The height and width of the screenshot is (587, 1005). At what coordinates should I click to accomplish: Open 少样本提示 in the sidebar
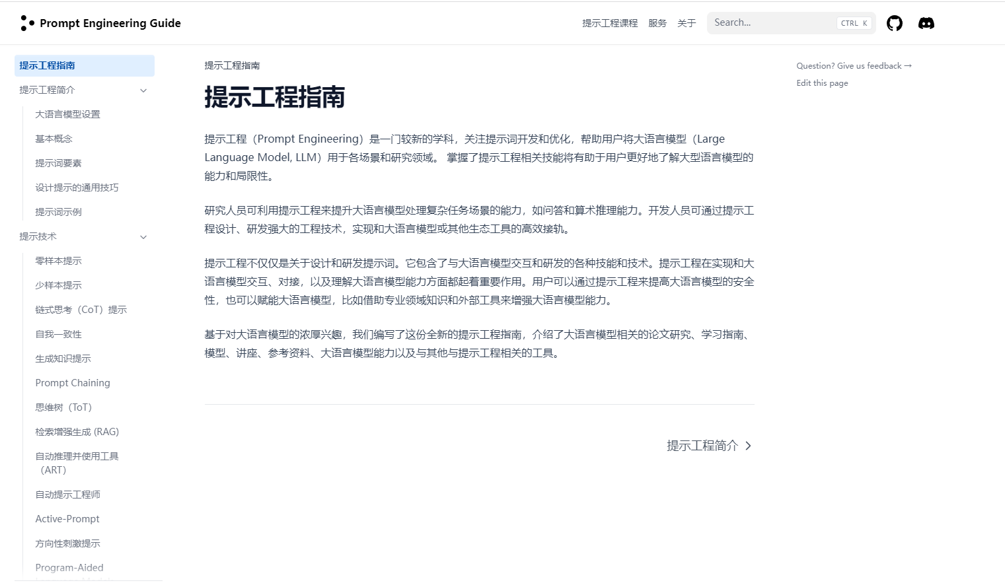click(58, 285)
